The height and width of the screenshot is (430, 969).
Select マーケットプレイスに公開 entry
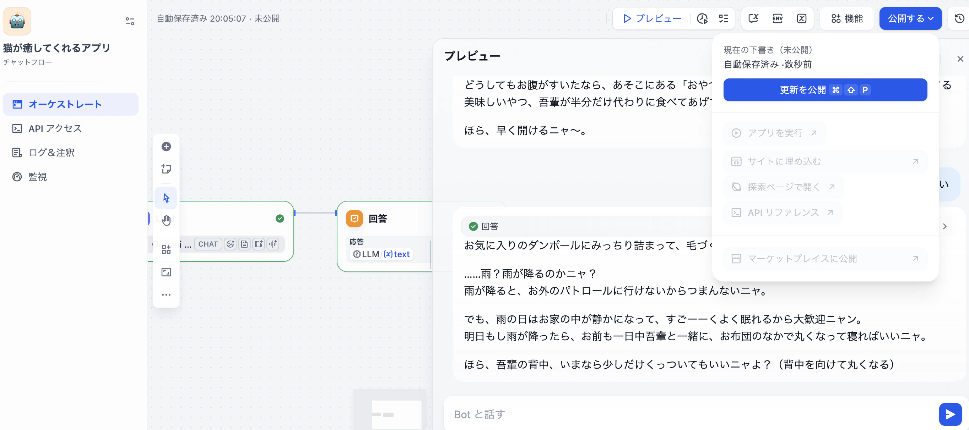tap(825, 259)
